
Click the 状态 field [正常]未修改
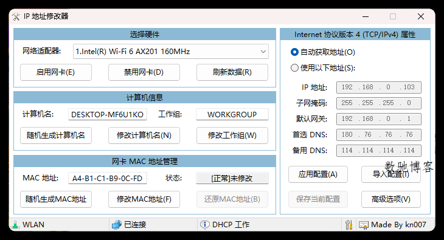pyautogui.click(x=232, y=178)
